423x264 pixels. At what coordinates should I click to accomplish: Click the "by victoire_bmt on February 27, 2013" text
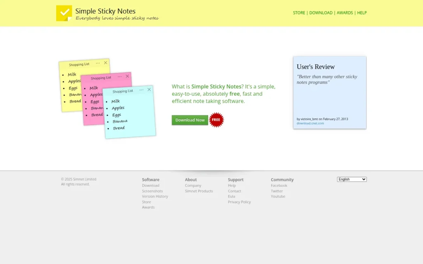322,119
